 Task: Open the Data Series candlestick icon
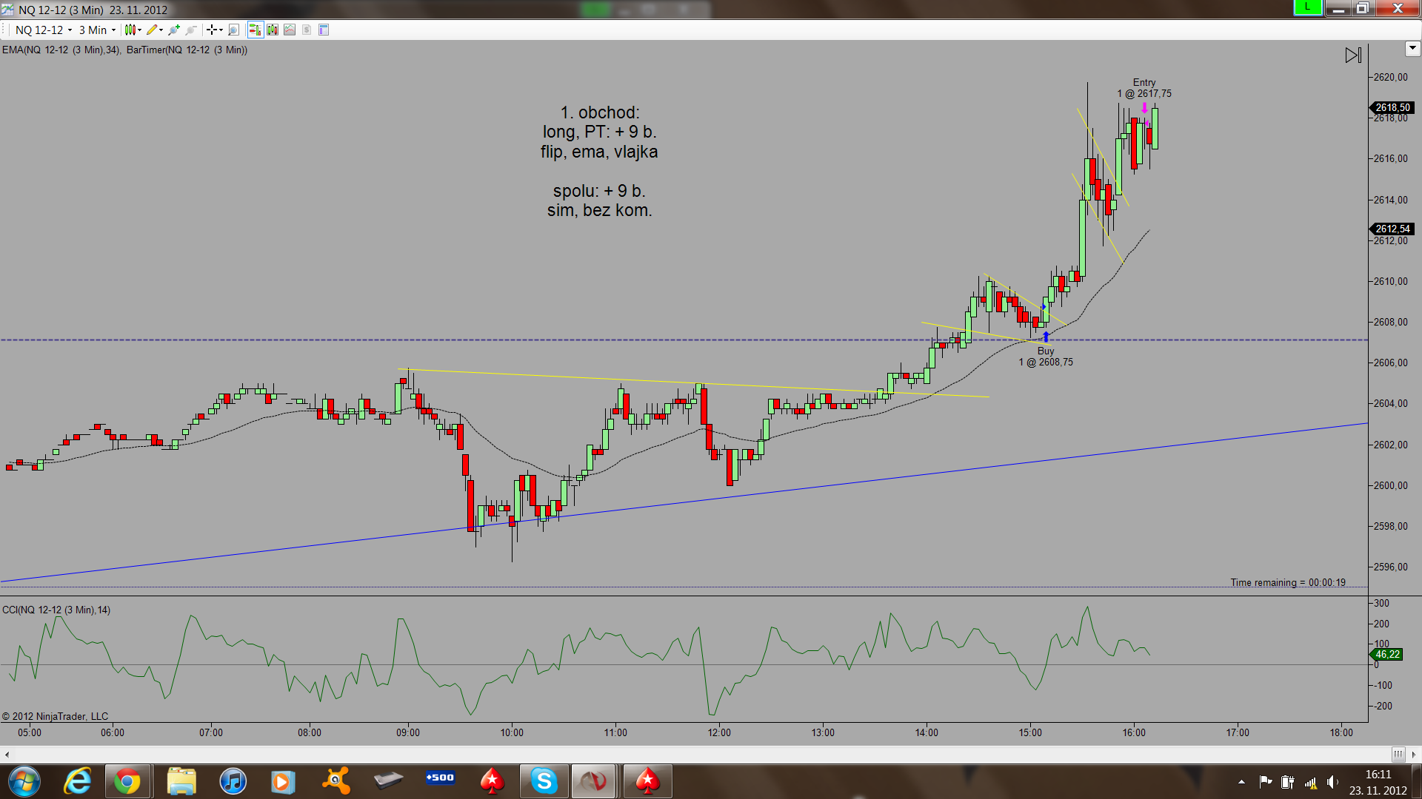[273, 30]
